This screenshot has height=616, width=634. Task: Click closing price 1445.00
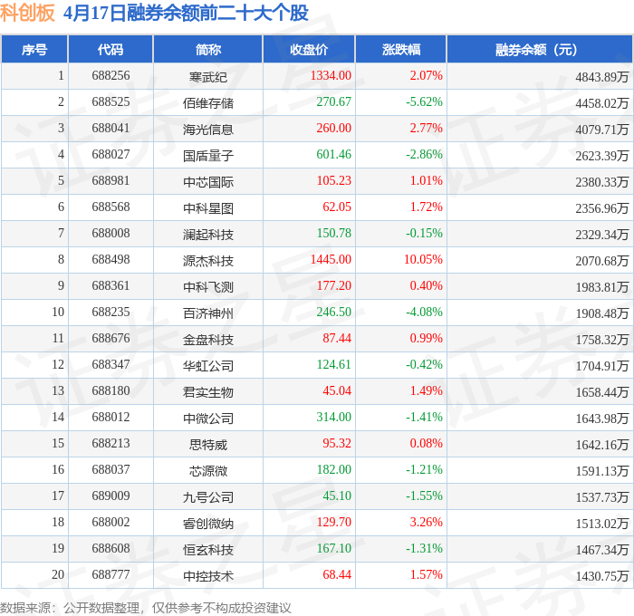point(331,260)
